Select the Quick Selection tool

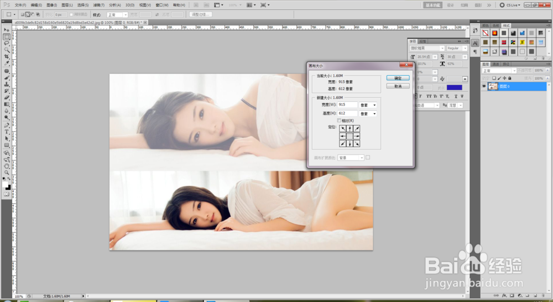pos(7,50)
